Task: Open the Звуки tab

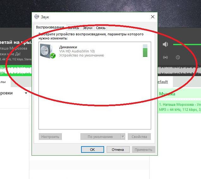Action: tap(87, 28)
